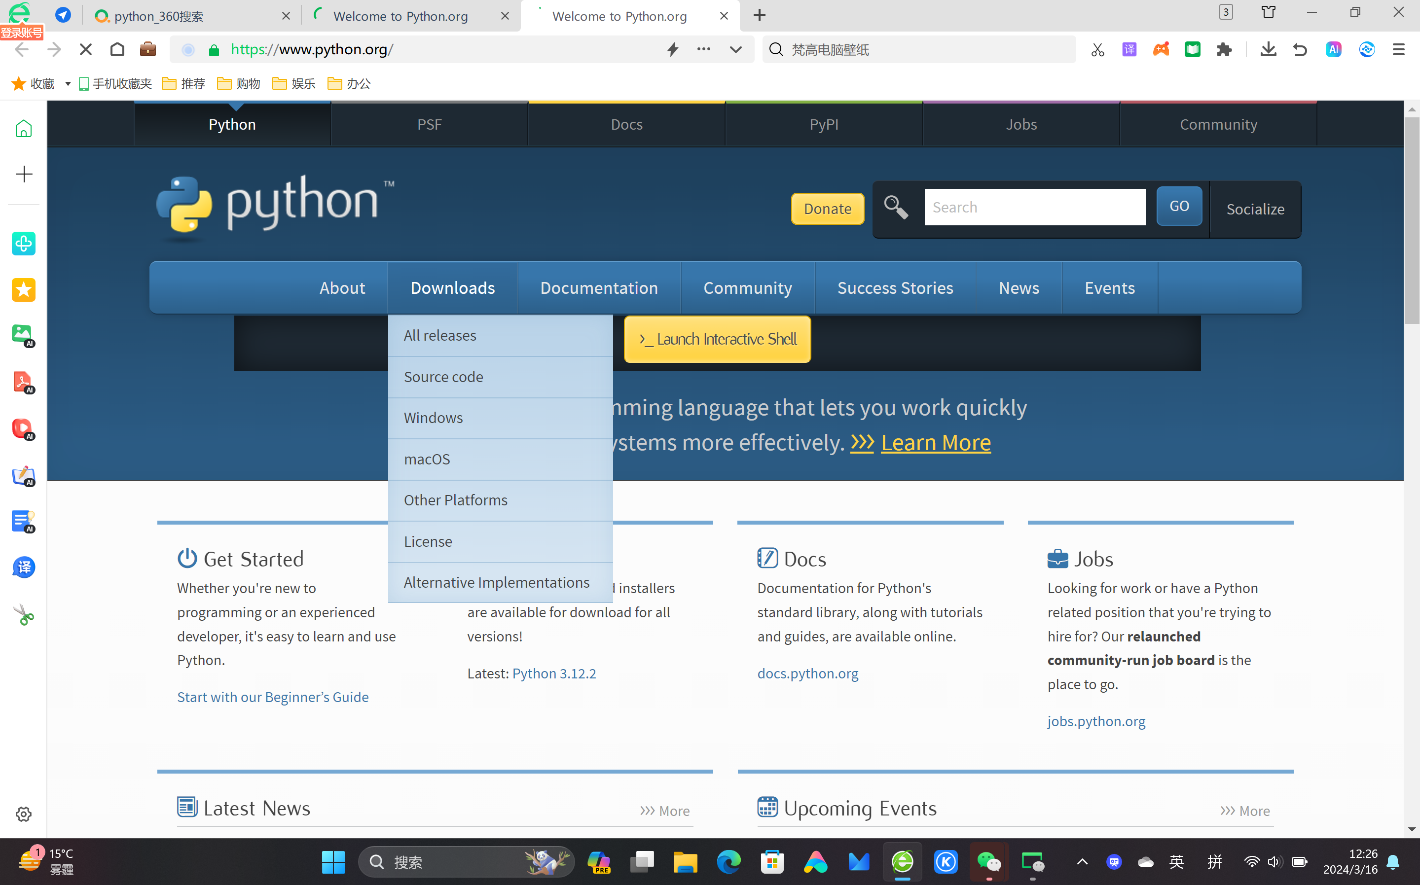Toggle the Socialize menu
The height and width of the screenshot is (885, 1420).
(1255, 209)
